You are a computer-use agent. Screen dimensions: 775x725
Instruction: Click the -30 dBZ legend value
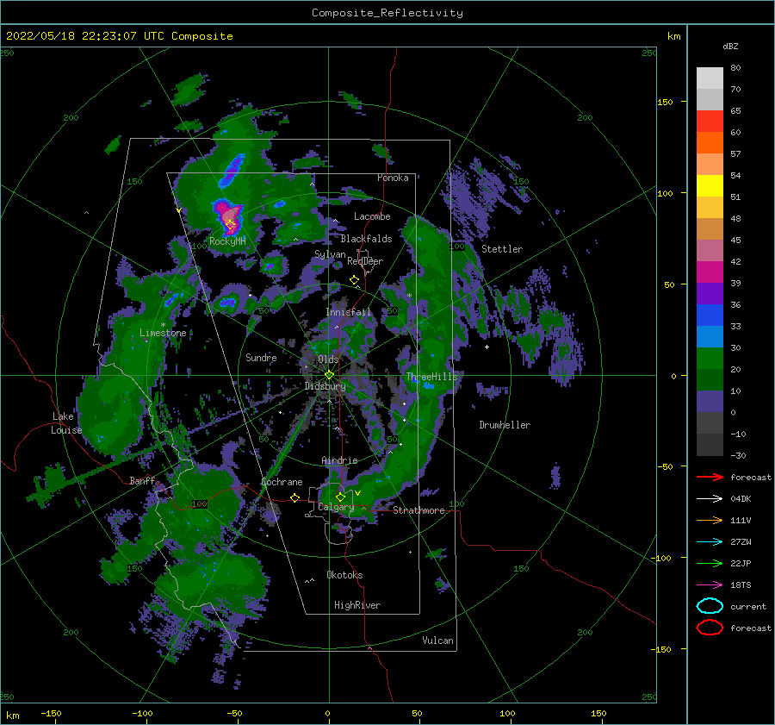click(738, 455)
